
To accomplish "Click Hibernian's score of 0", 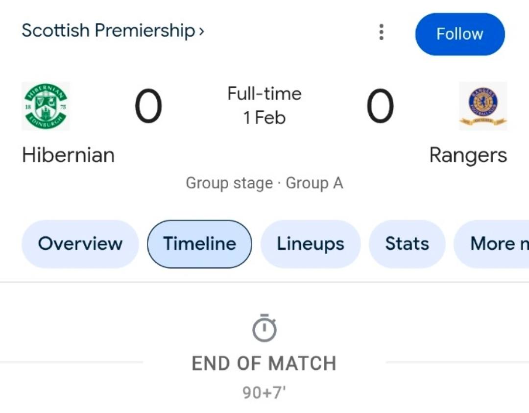I will tap(148, 106).
